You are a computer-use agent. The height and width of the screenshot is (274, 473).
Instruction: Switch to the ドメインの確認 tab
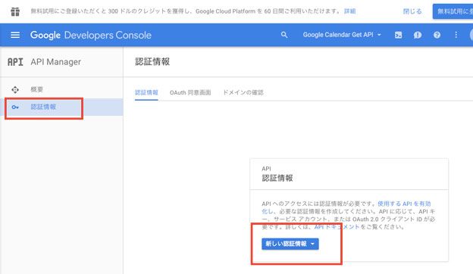click(243, 92)
